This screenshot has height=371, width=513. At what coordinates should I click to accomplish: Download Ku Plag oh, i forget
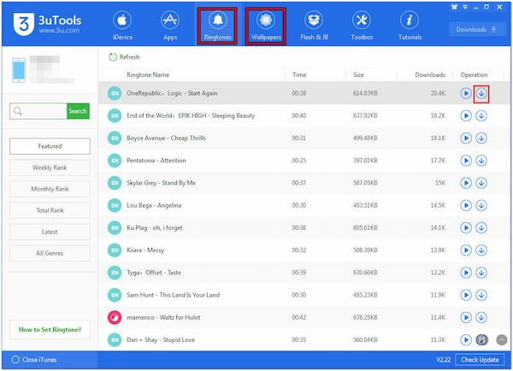[481, 227]
